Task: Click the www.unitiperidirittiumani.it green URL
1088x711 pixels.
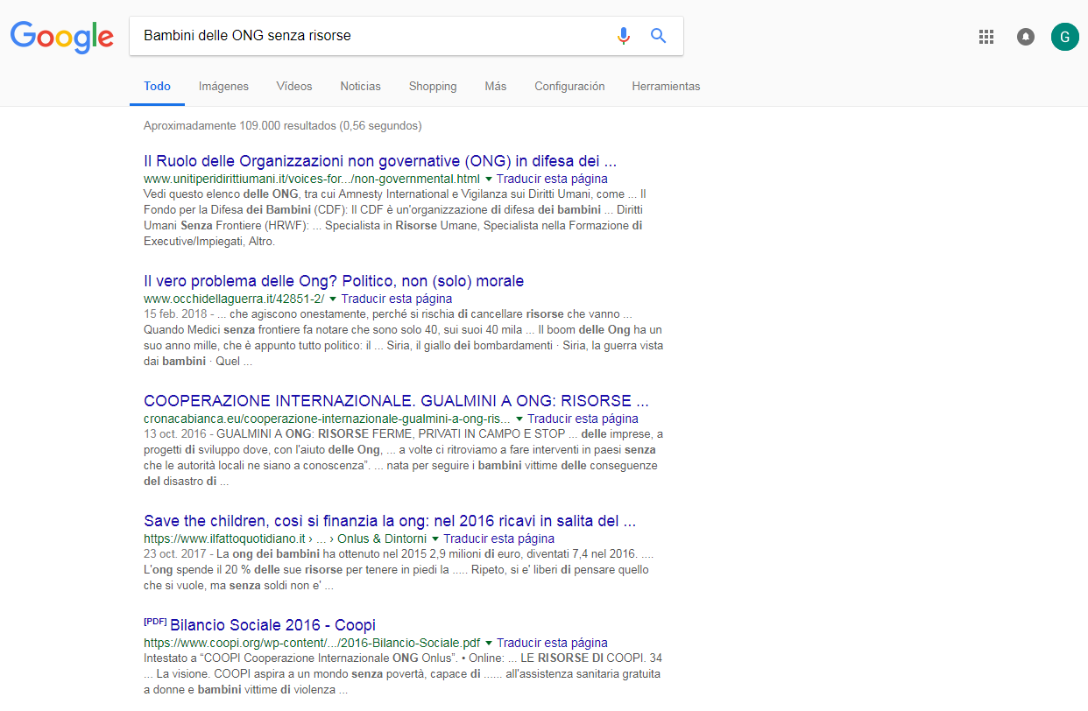Action: click(312, 179)
